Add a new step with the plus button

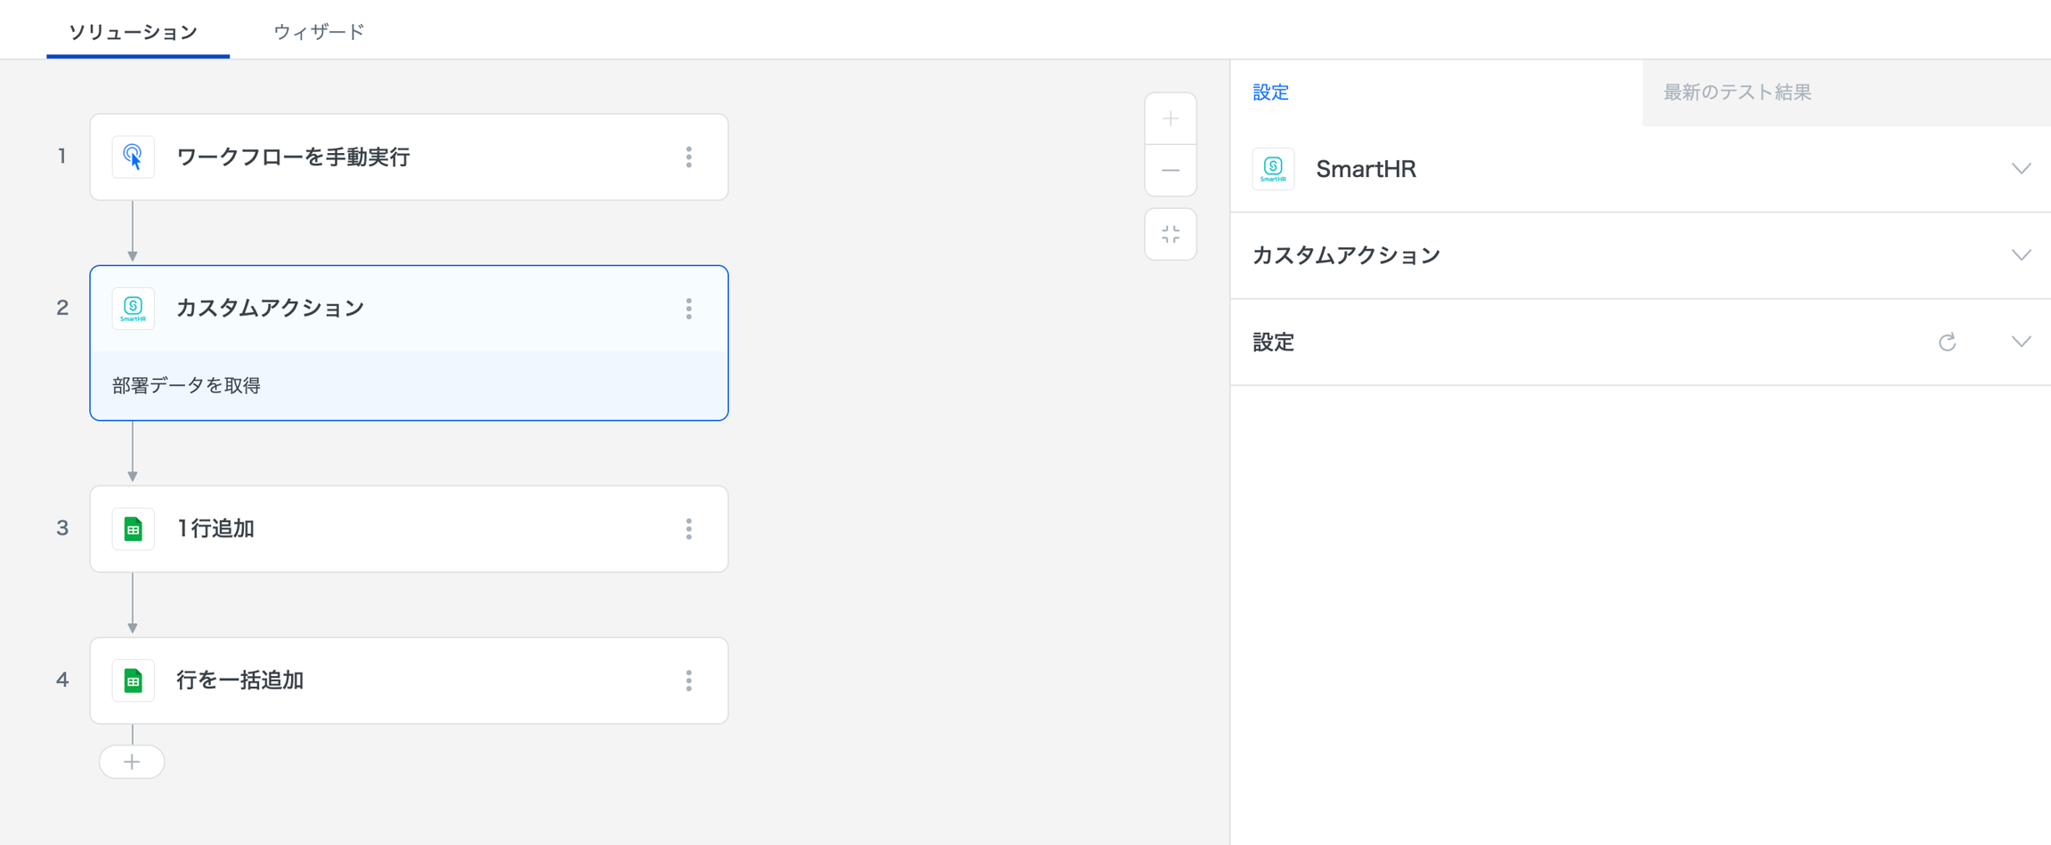(132, 762)
